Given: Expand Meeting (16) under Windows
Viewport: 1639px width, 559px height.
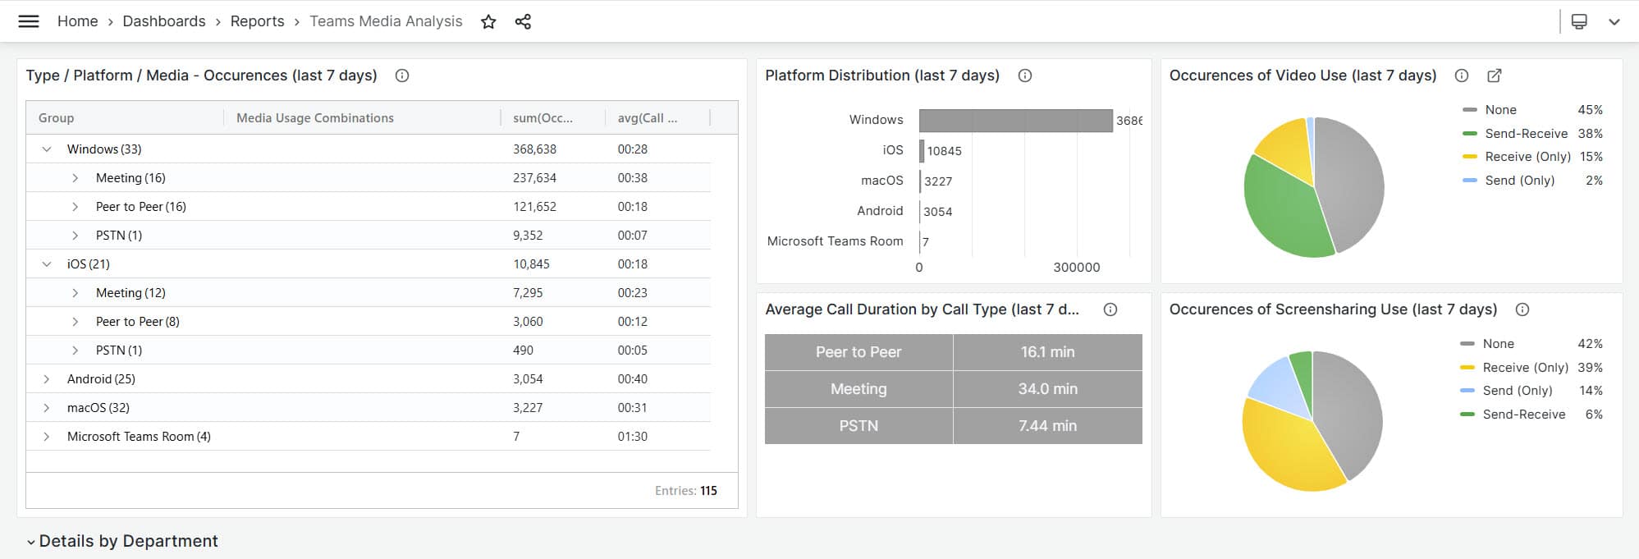Looking at the screenshot, I should click(76, 178).
